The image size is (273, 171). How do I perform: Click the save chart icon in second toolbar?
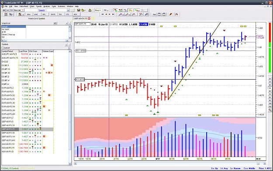tap(6, 14)
